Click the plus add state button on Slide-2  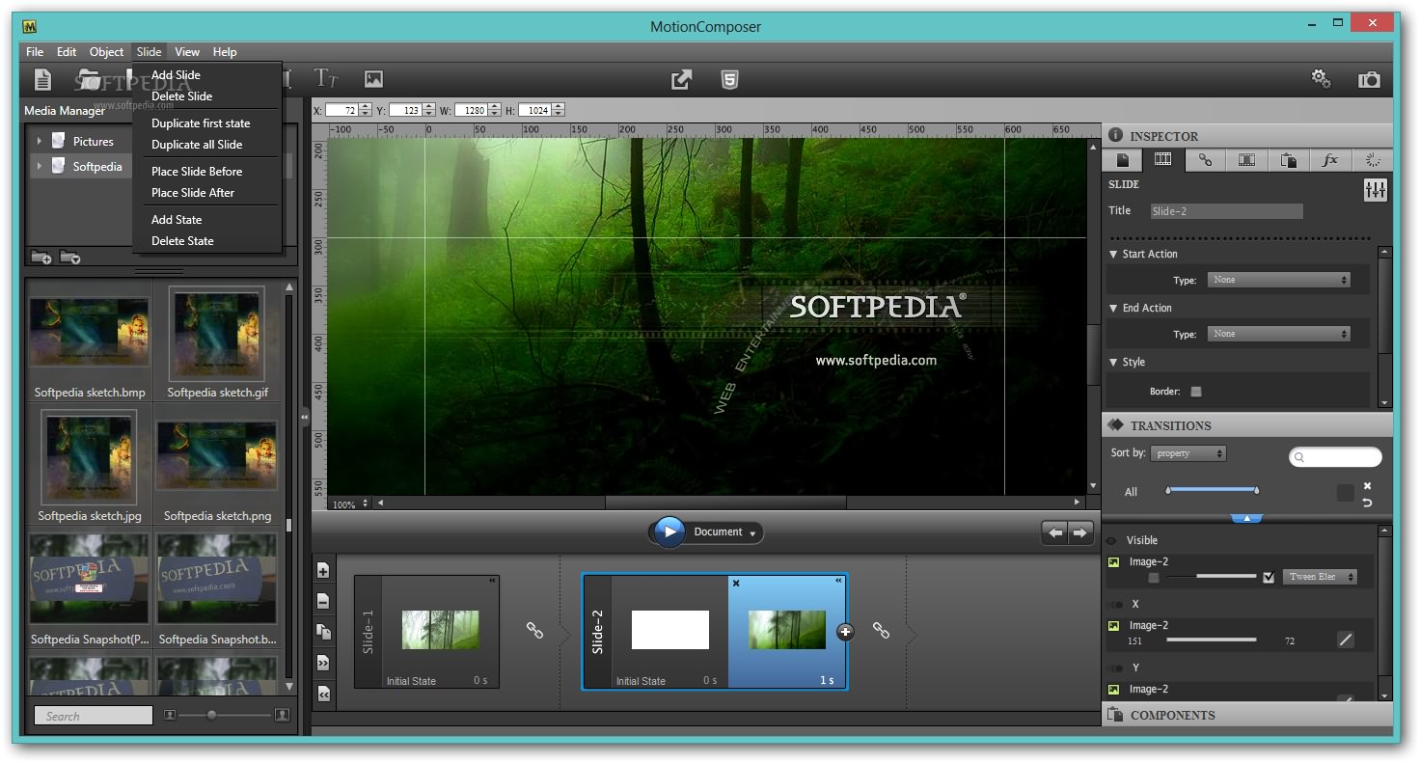[x=845, y=632]
